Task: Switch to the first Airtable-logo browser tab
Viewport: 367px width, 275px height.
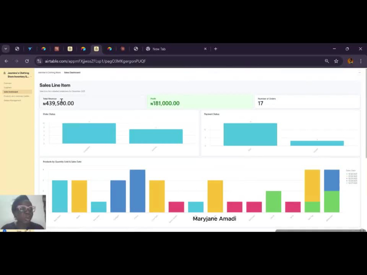Action: (44, 49)
